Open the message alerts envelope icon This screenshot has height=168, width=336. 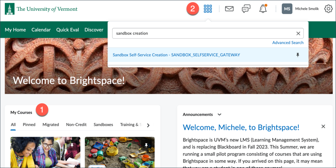pyautogui.click(x=229, y=9)
